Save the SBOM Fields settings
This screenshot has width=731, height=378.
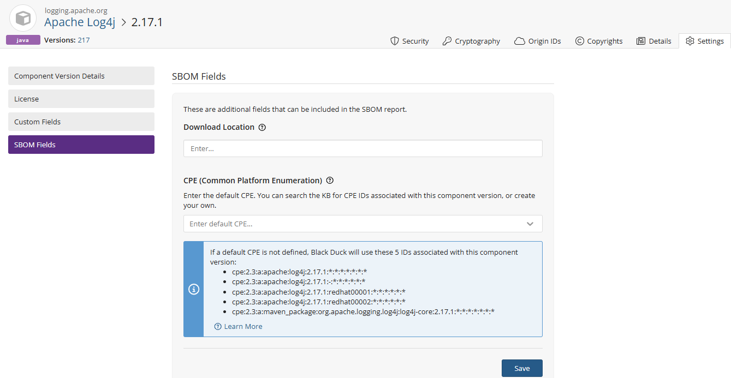pyautogui.click(x=521, y=368)
